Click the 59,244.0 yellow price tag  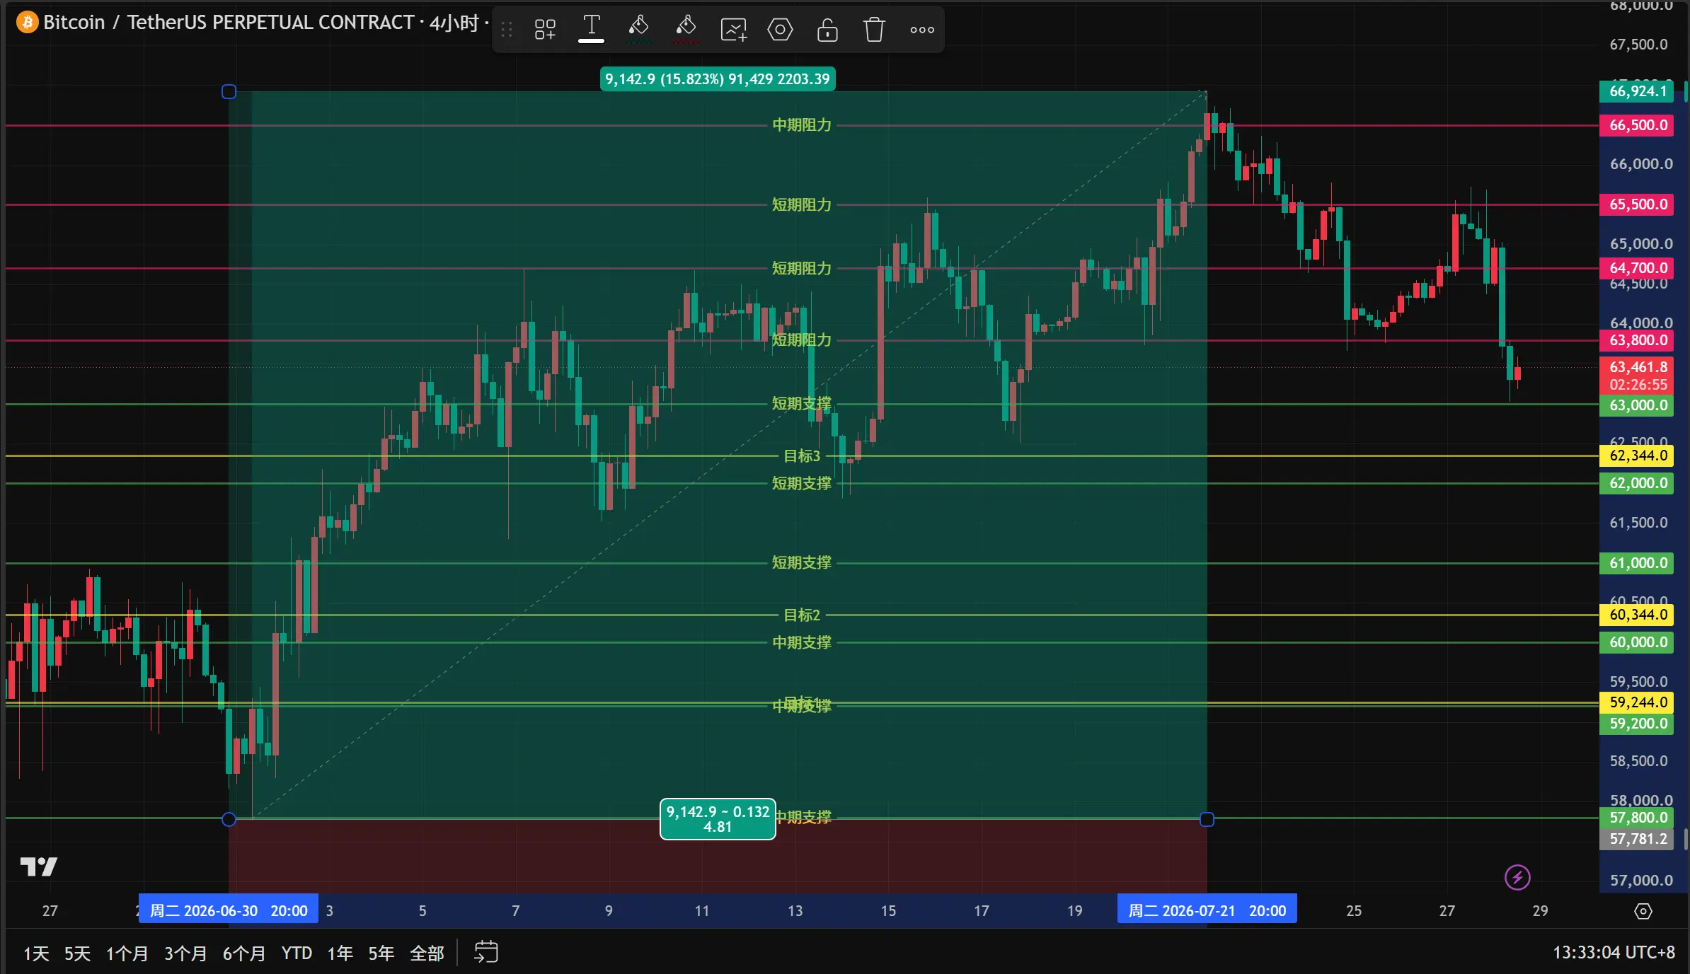pyautogui.click(x=1636, y=702)
